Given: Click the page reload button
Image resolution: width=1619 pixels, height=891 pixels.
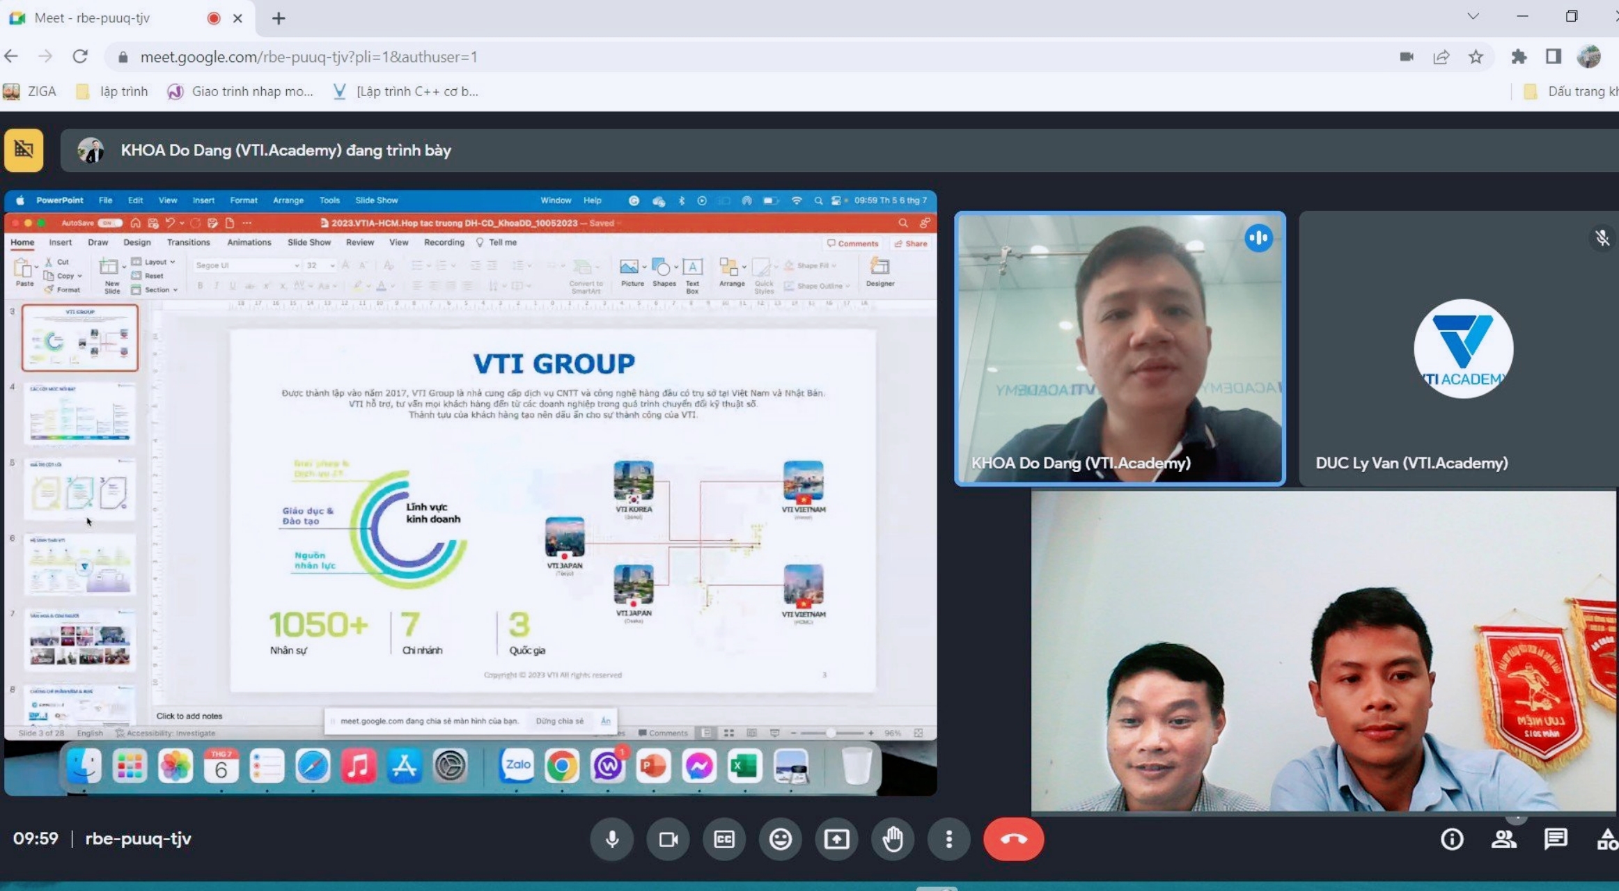Looking at the screenshot, I should [x=80, y=57].
